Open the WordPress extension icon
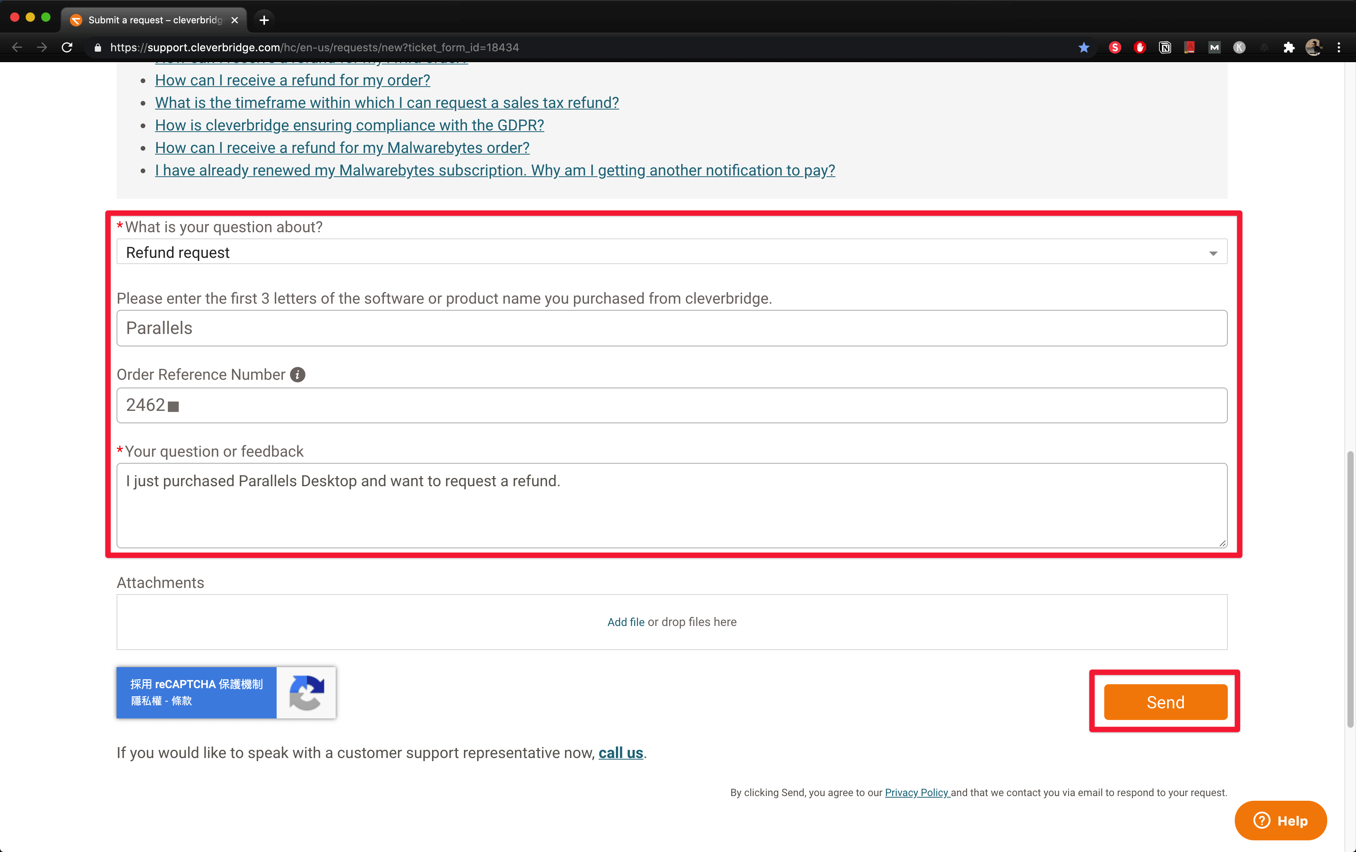Viewport: 1356px width, 852px height. point(1264,48)
